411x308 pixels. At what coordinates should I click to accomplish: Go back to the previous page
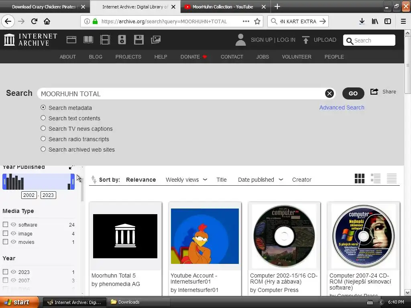[8, 22]
